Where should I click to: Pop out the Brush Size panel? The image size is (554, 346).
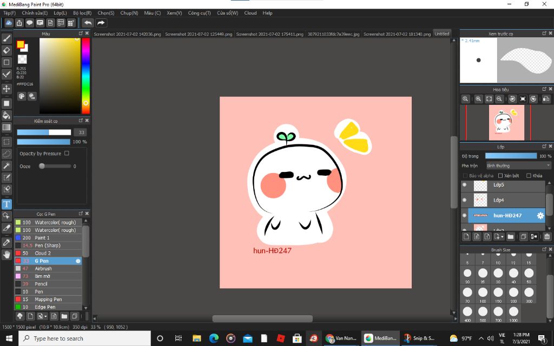coord(544,249)
